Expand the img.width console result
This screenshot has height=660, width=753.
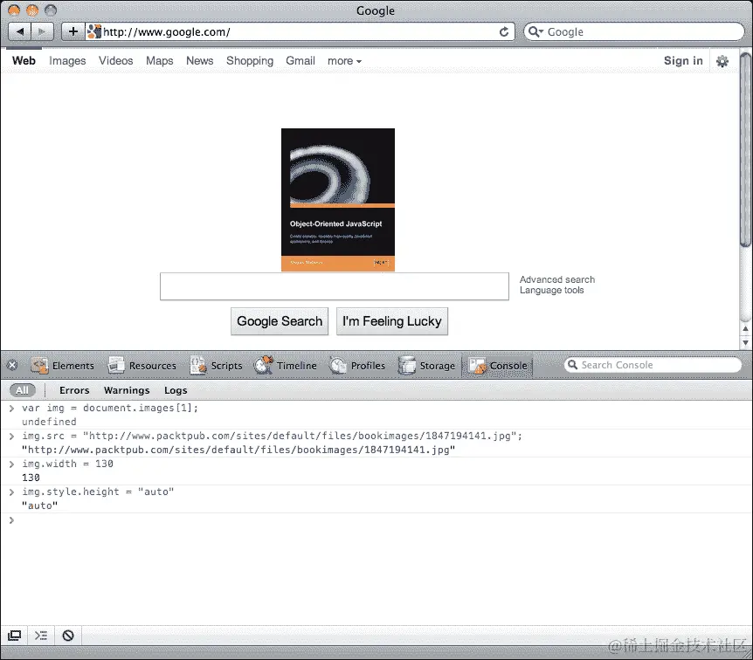(13, 464)
